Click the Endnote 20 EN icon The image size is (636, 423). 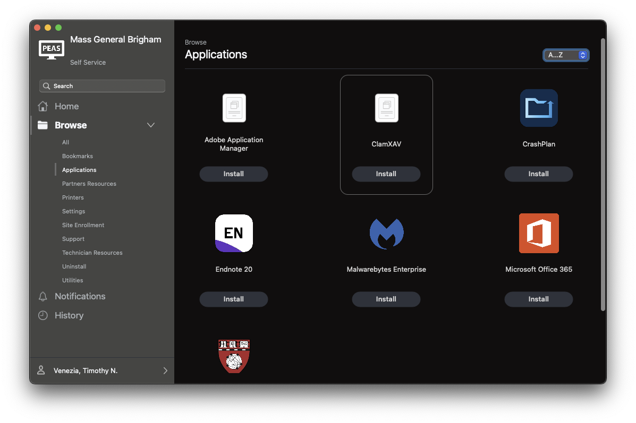point(234,233)
